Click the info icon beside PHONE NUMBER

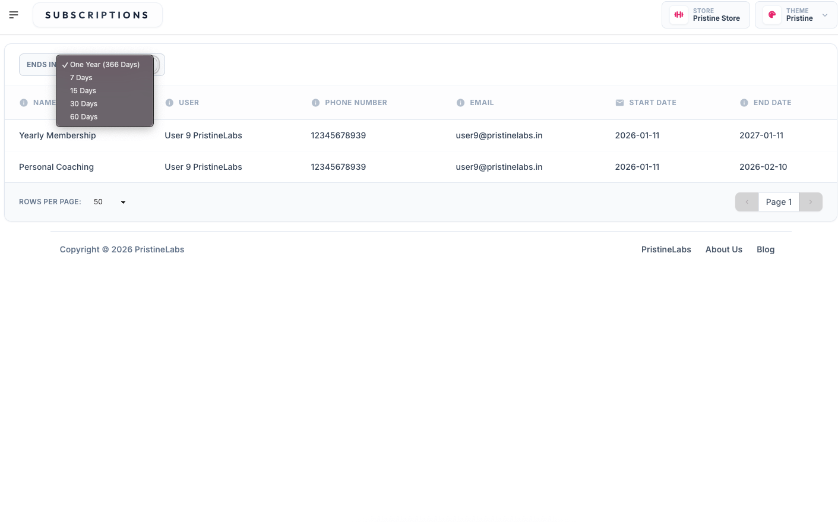pos(315,102)
